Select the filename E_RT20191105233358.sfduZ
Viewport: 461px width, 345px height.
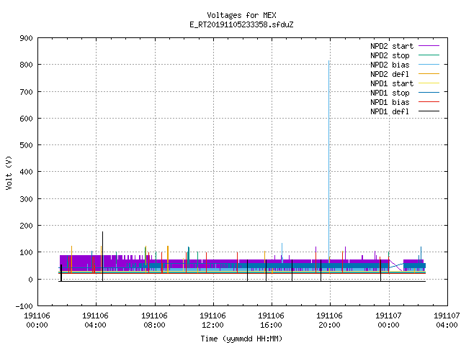(x=241, y=24)
